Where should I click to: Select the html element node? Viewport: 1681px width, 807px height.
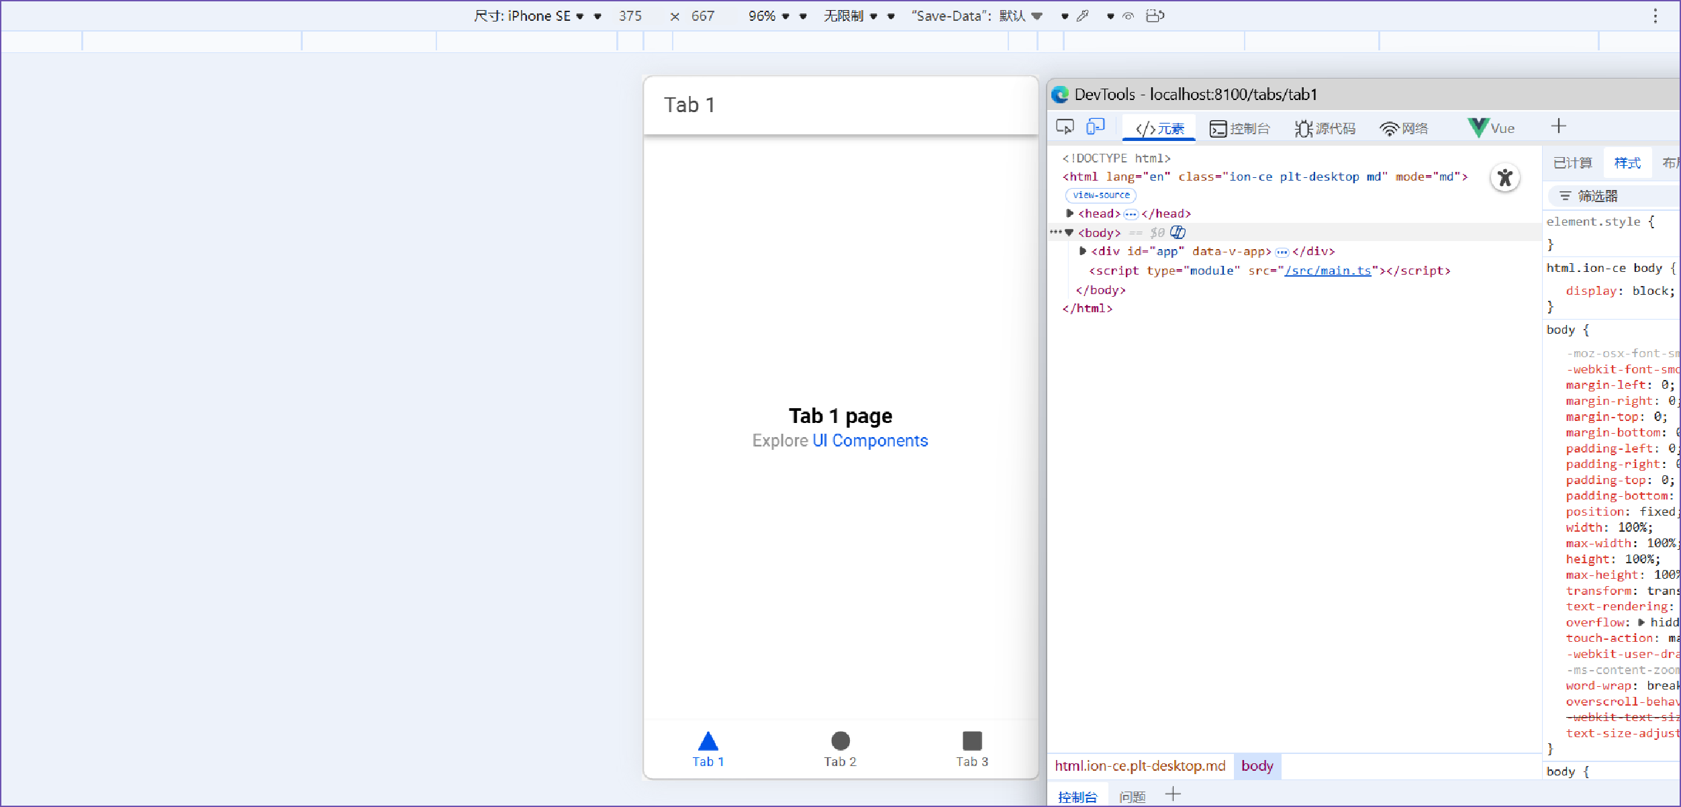(1265, 177)
